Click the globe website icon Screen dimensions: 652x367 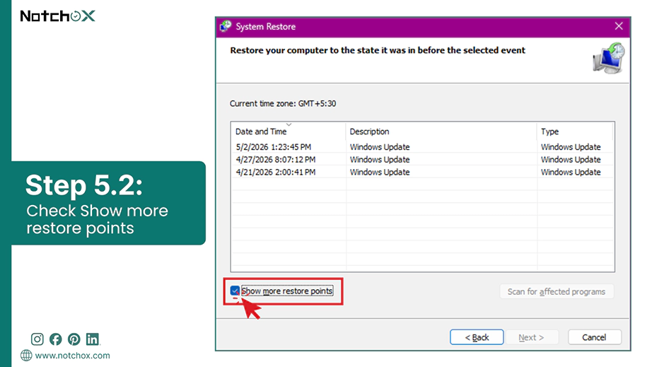point(26,356)
